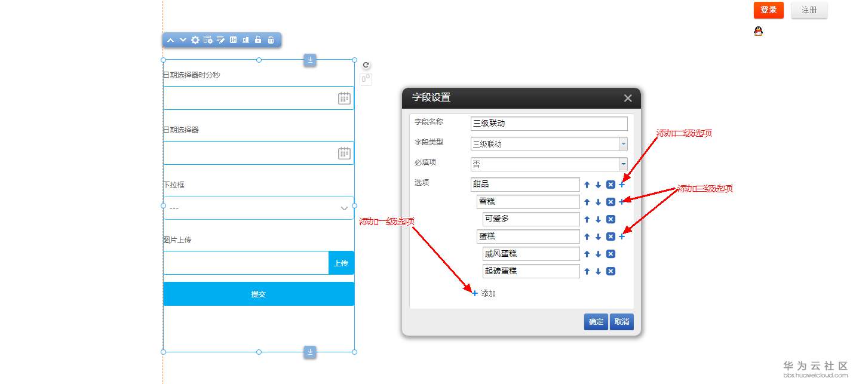Open form settings icon with small gear

[x=208, y=40]
